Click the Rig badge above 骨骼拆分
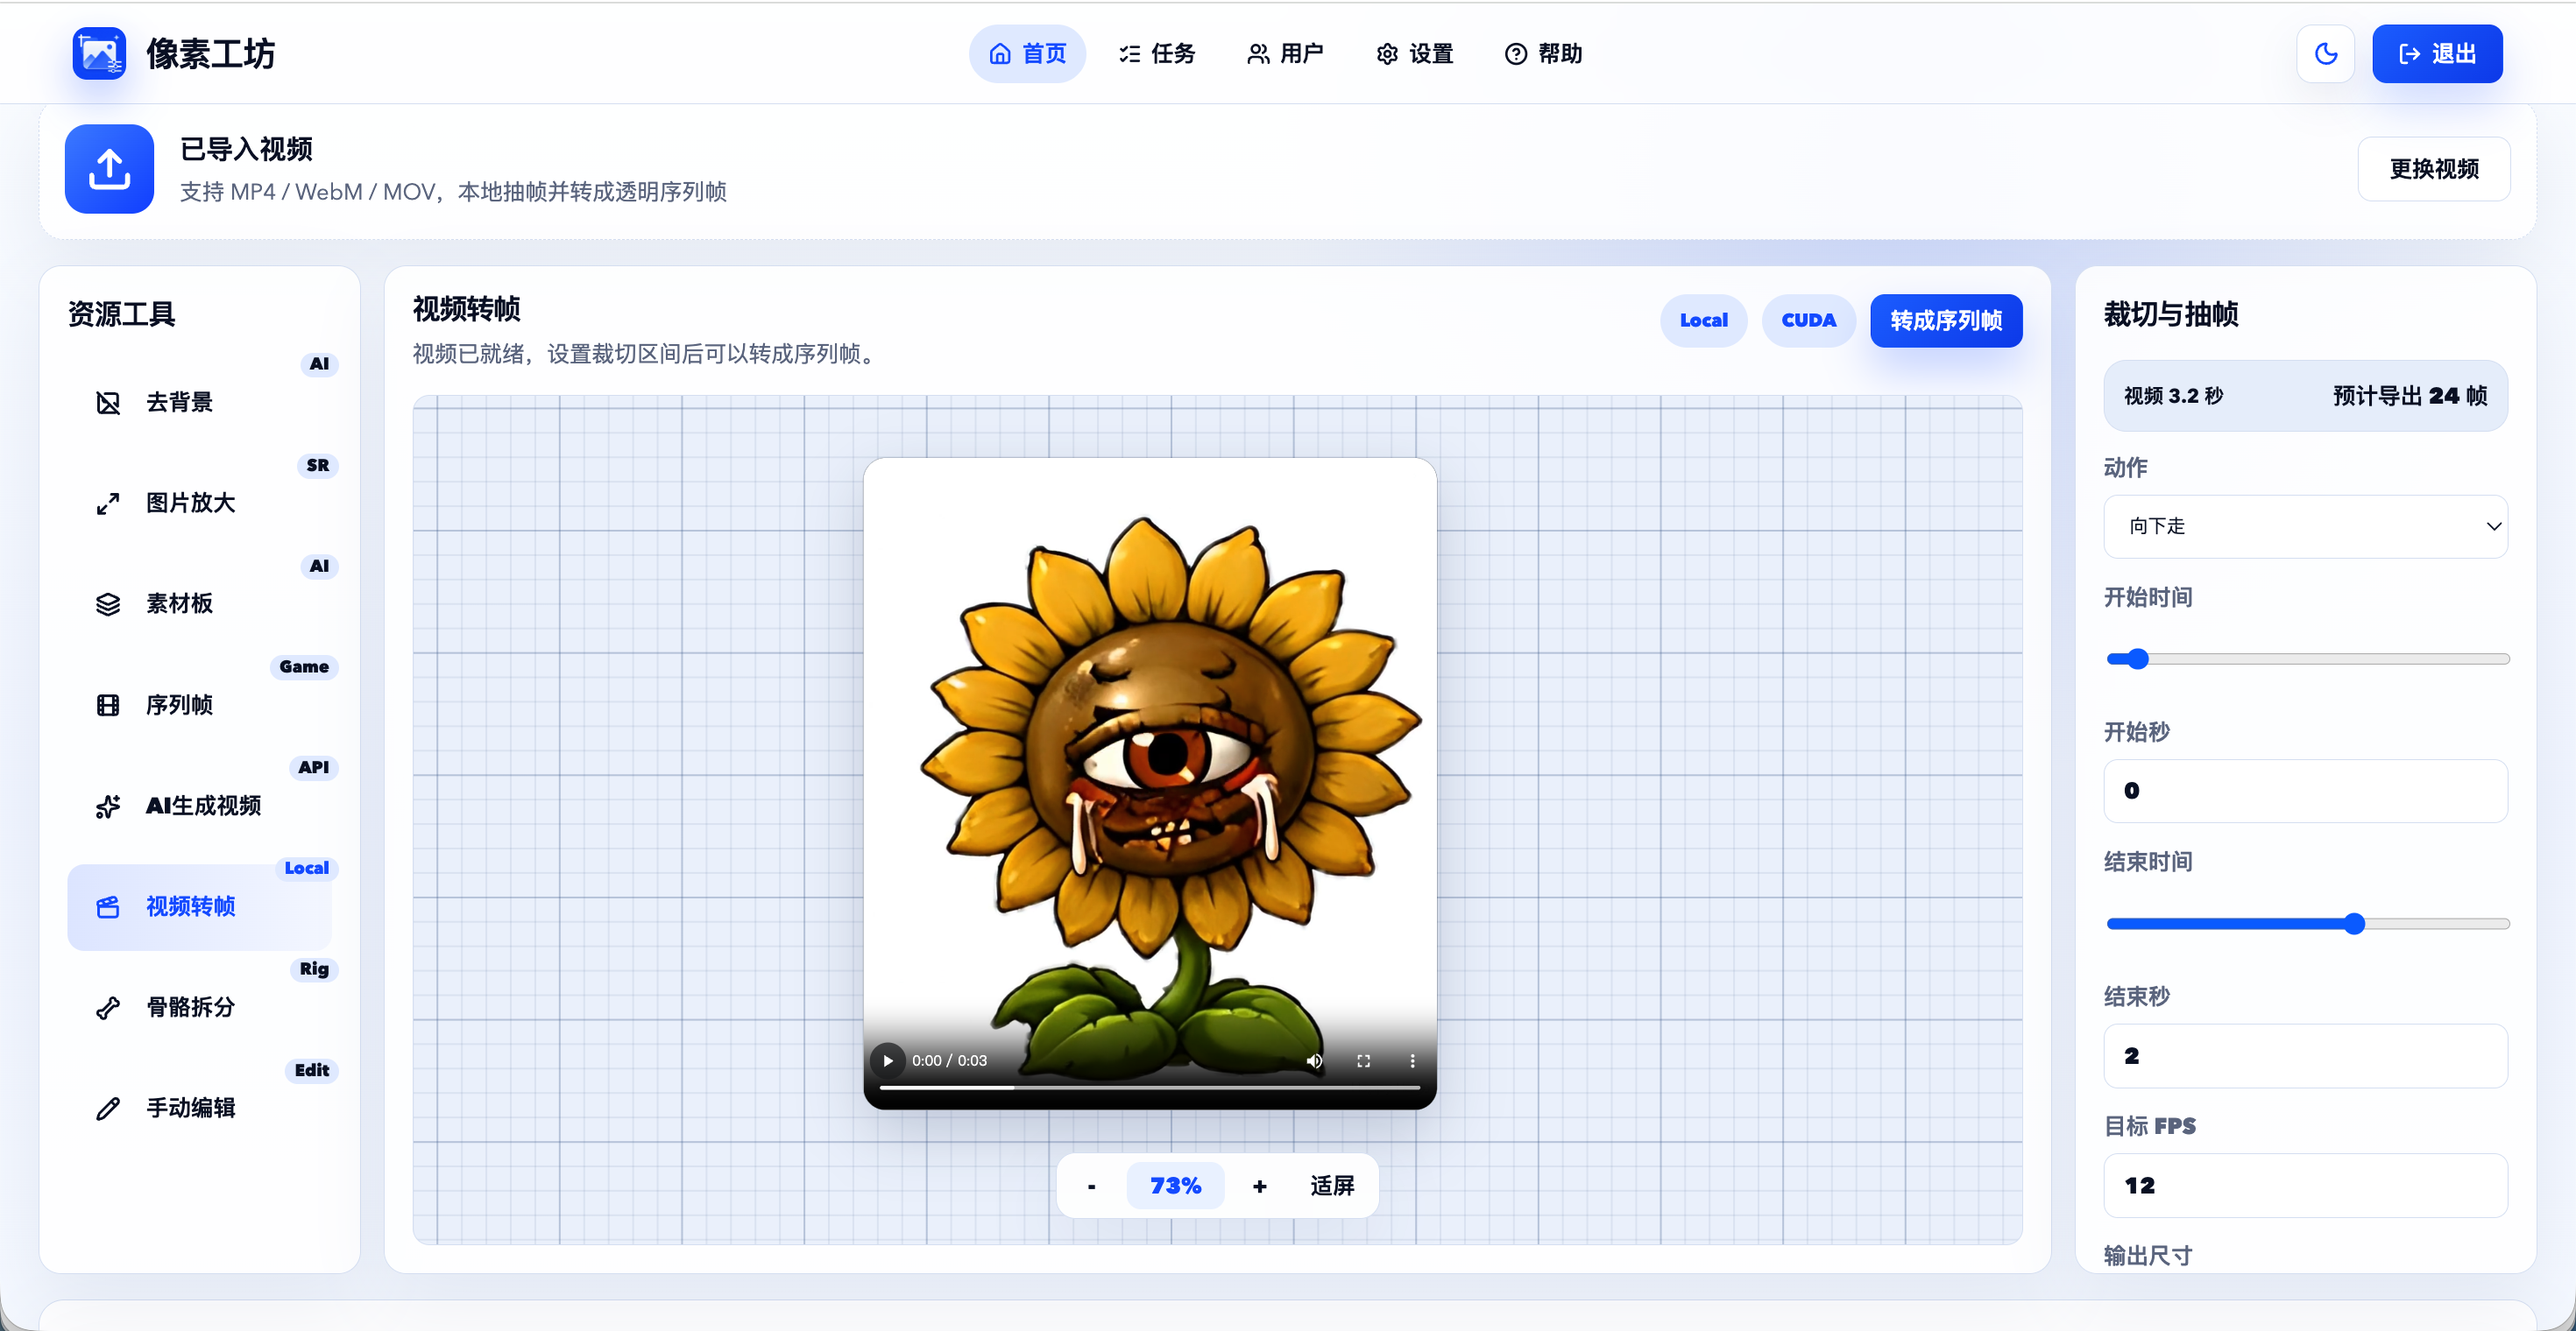The image size is (2576, 1331). pyautogui.click(x=314, y=969)
